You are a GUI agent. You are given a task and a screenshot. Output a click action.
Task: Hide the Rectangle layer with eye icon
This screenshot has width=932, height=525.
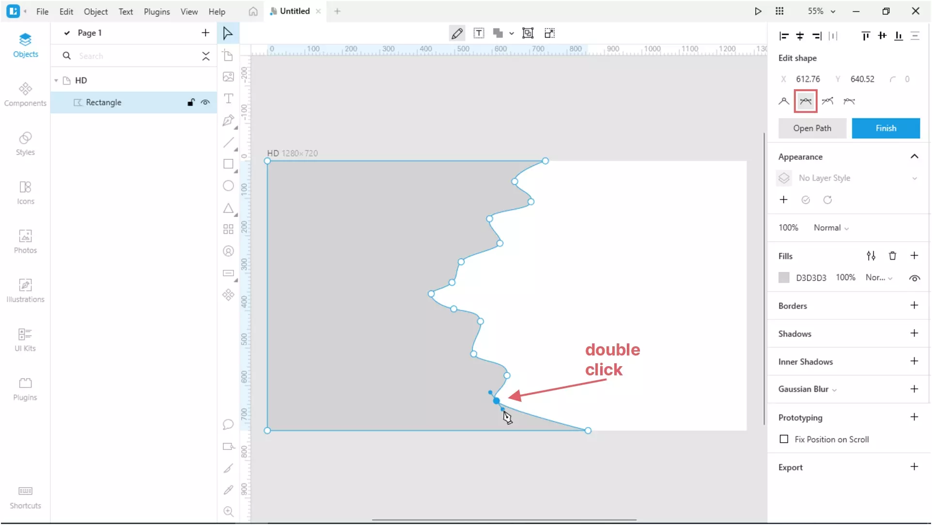tap(205, 102)
